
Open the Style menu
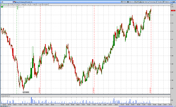click(145, 2)
